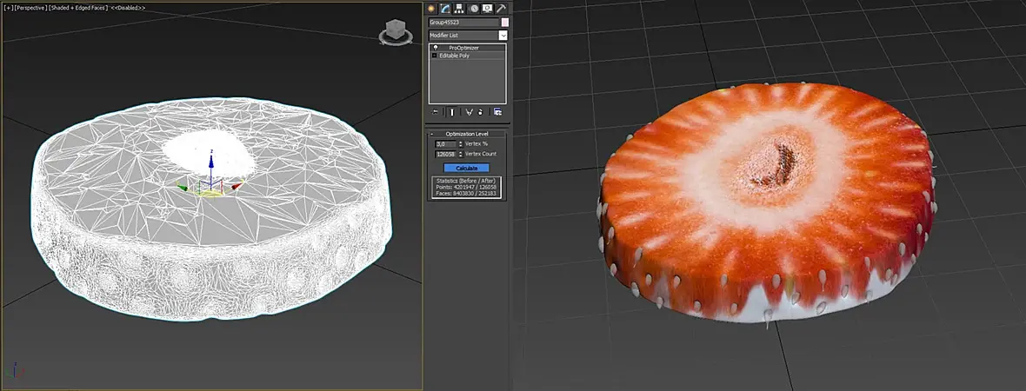Click the red X axis gizmo arrow
The height and width of the screenshot is (391, 1026).
(237, 186)
